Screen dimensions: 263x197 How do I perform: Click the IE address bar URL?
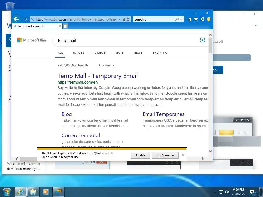pos(76,19)
